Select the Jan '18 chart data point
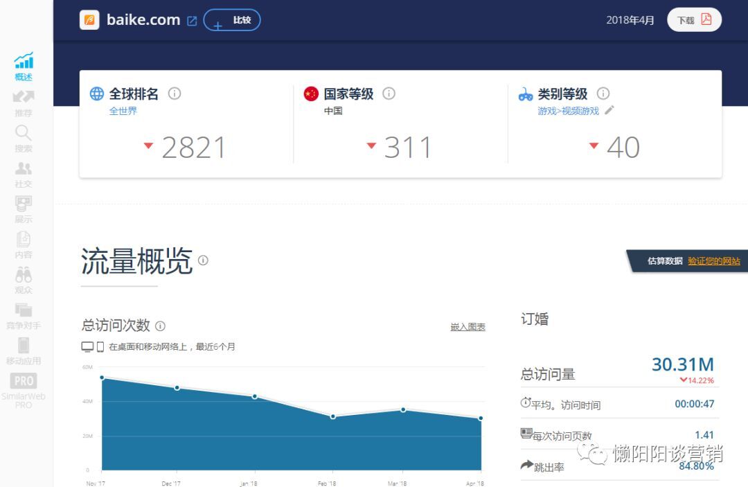The width and height of the screenshot is (748, 487). [x=255, y=396]
